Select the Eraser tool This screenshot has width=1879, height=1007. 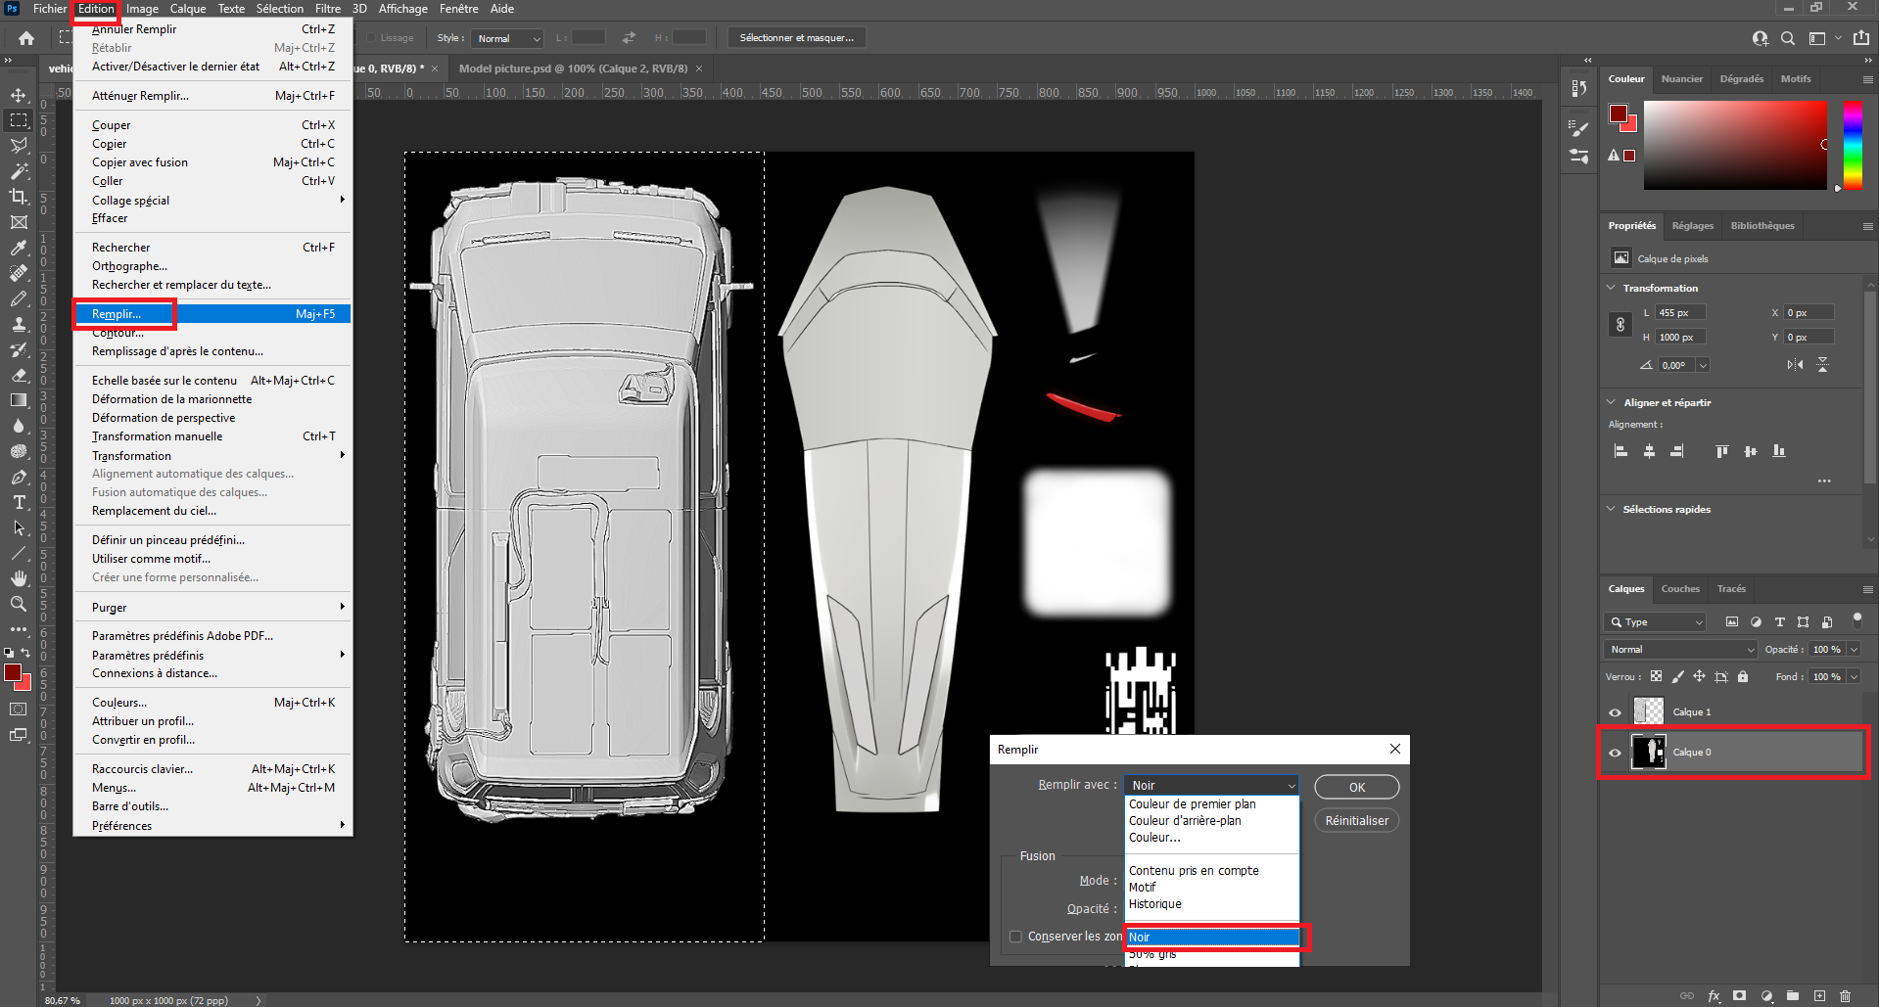pyautogui.click(x=19, y=375)
